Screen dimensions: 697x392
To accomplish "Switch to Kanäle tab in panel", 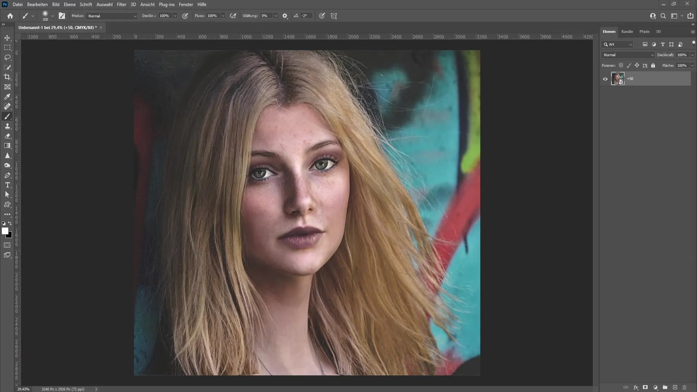I will 627,32.
